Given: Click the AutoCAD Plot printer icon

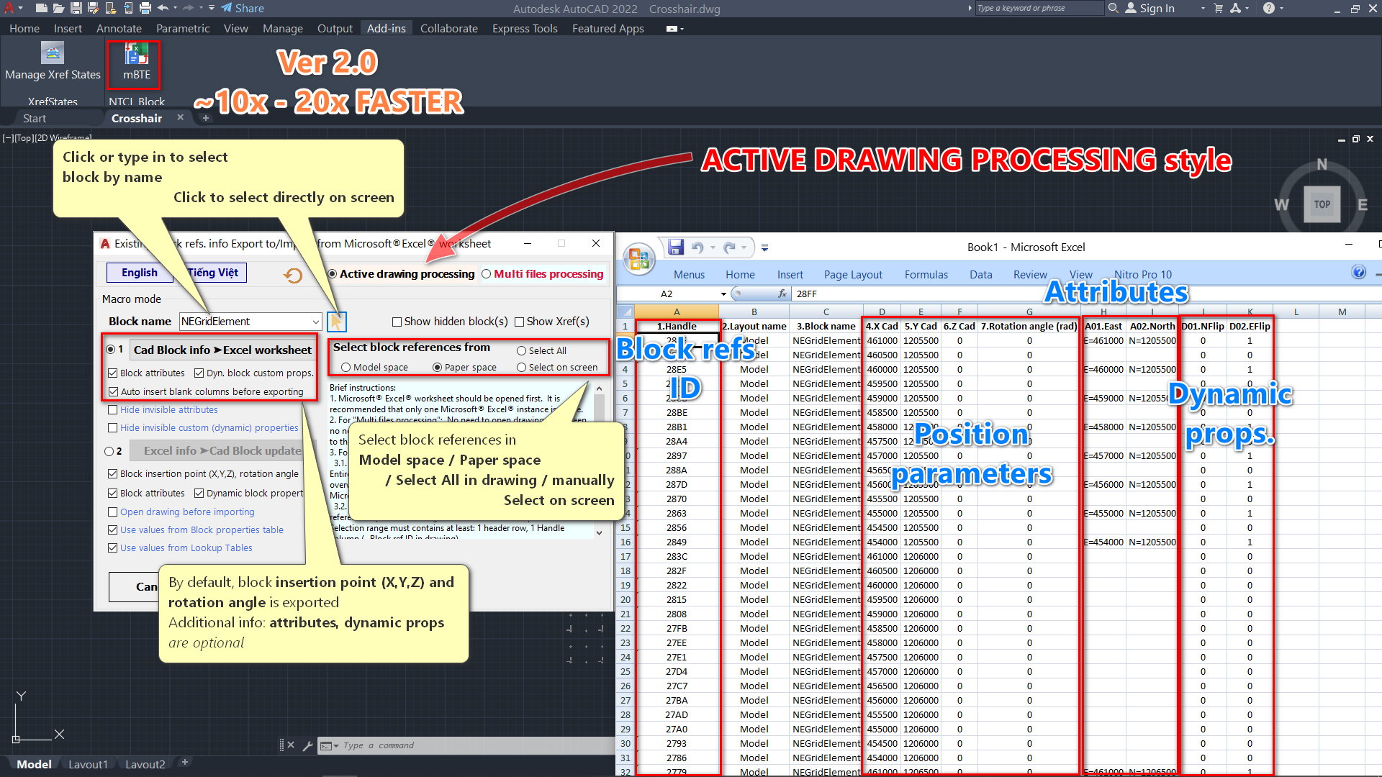Looking at the screenshot, I should [x=145, y=8].
